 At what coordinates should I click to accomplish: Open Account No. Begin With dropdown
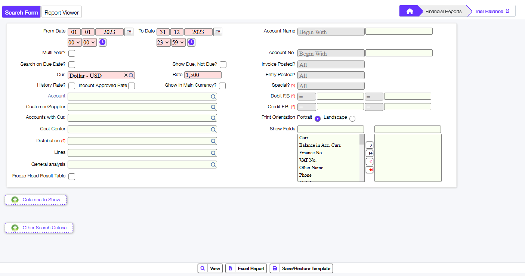pos(331,53)
